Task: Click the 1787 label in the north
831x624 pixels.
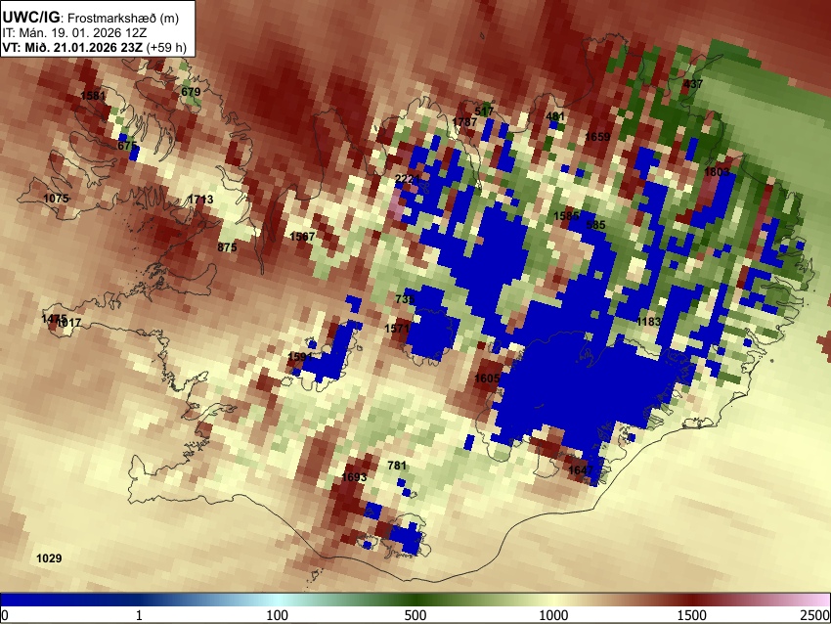Action: [464, 122]
